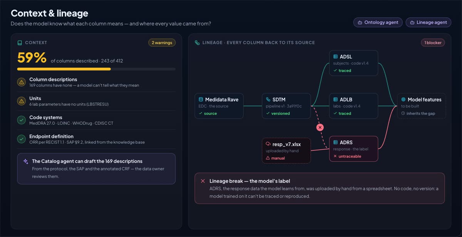Select the Context & lineage page title
This screenshot has width=462, height=237.
coord(49,13)
